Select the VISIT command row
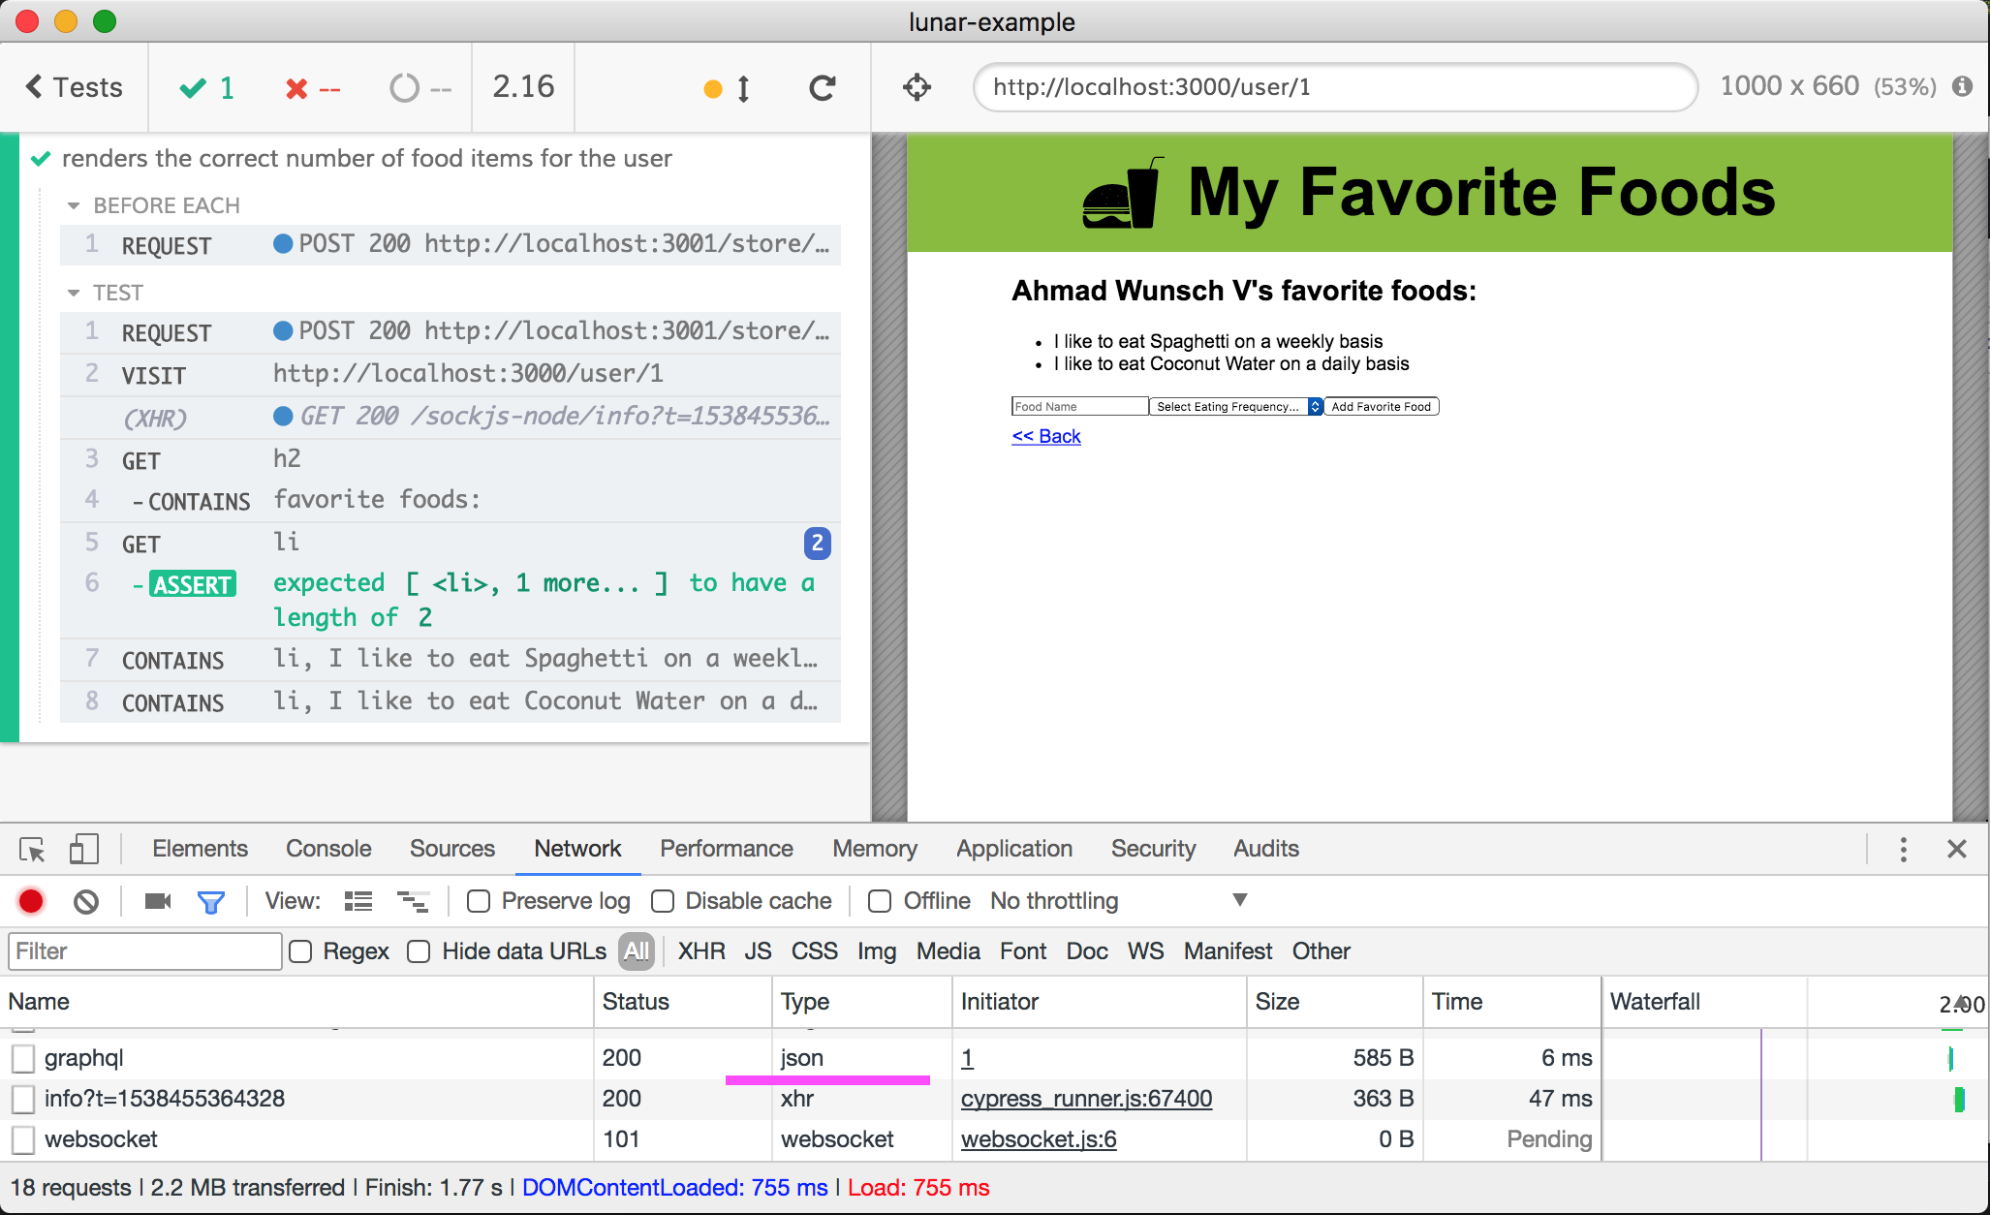The height and width of the screenshot is (1215, 1990). coord(451,374)
